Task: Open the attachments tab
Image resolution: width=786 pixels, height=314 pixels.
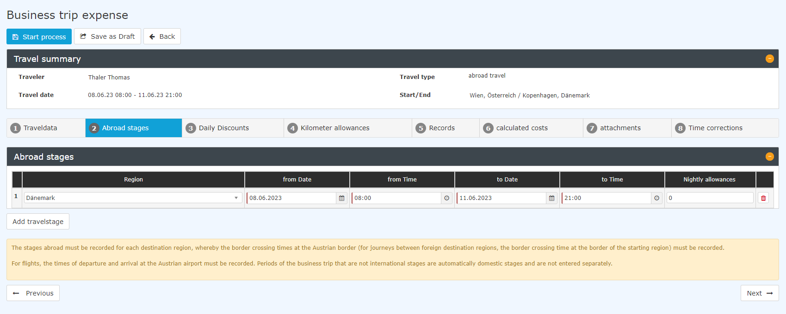Action: pos(627,128)
